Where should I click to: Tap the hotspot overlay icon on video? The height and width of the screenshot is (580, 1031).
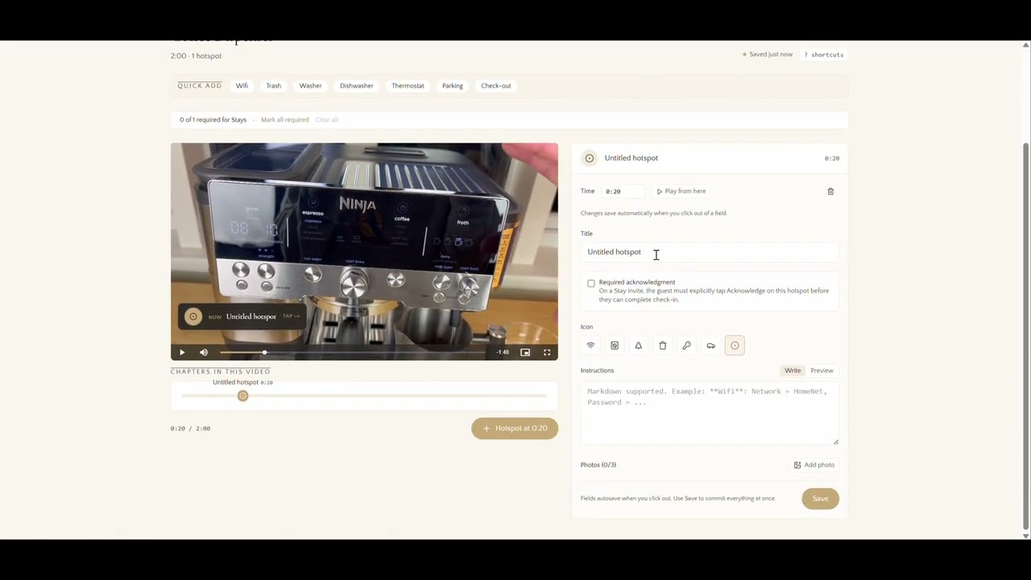tap(193, 317)
